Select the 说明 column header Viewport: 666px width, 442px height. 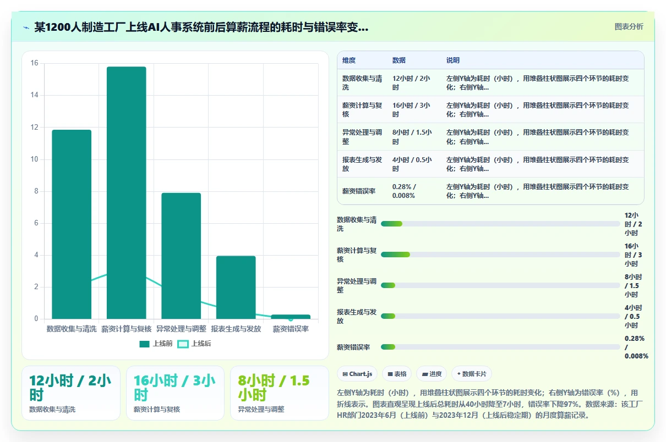[453, 60]
